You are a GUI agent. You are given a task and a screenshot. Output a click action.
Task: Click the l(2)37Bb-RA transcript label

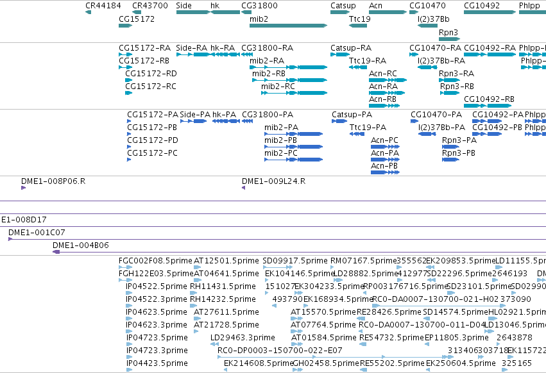[441, 61]
